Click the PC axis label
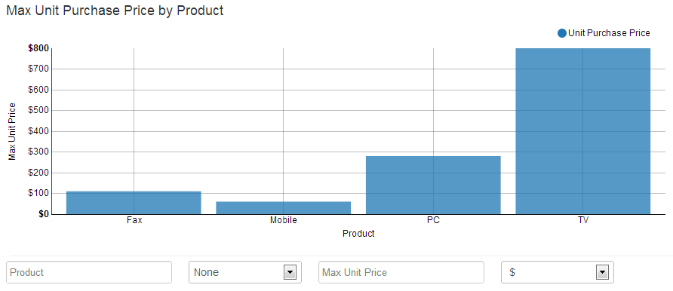 433,221
